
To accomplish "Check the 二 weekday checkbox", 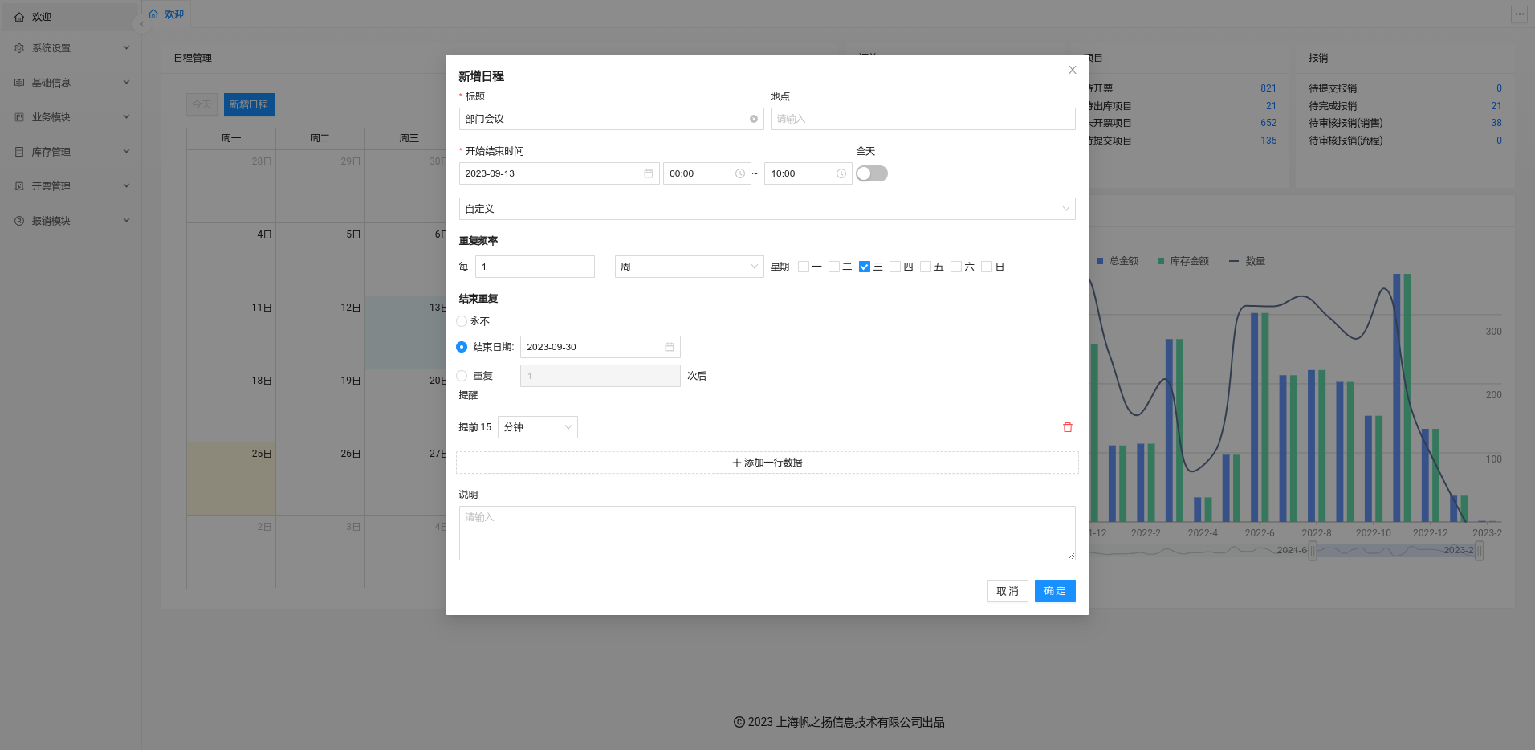I will click(834, 267).
